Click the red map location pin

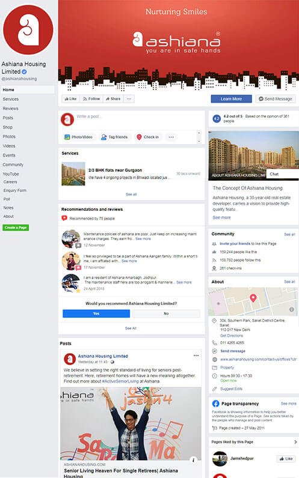tap(253, 298)
